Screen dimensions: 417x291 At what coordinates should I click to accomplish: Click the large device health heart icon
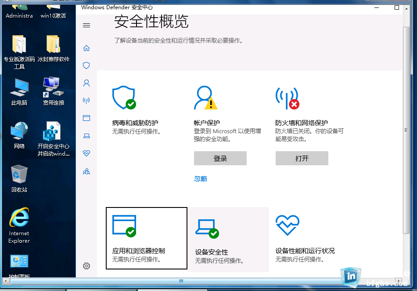point(288,225)
